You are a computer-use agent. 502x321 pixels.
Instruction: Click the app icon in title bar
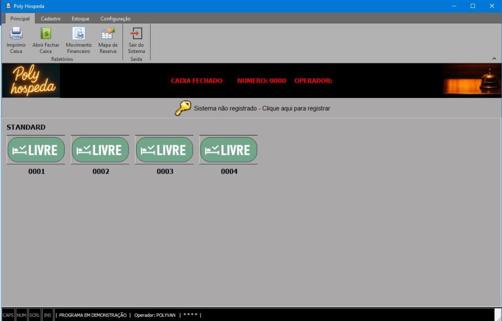point(8,6)
